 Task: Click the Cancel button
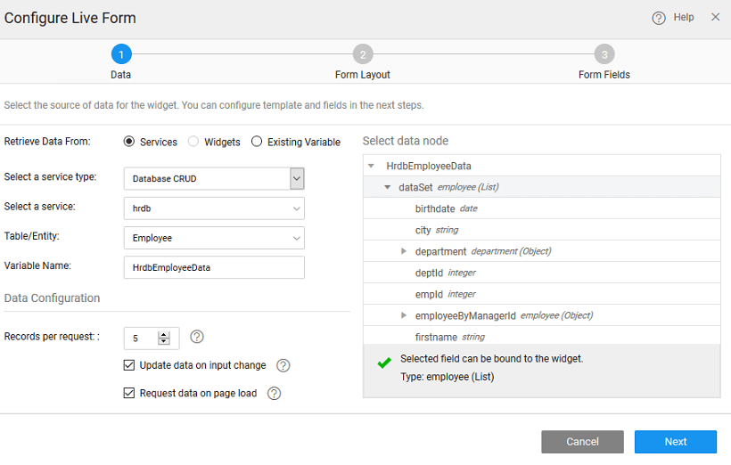click(x=582, y=442)
